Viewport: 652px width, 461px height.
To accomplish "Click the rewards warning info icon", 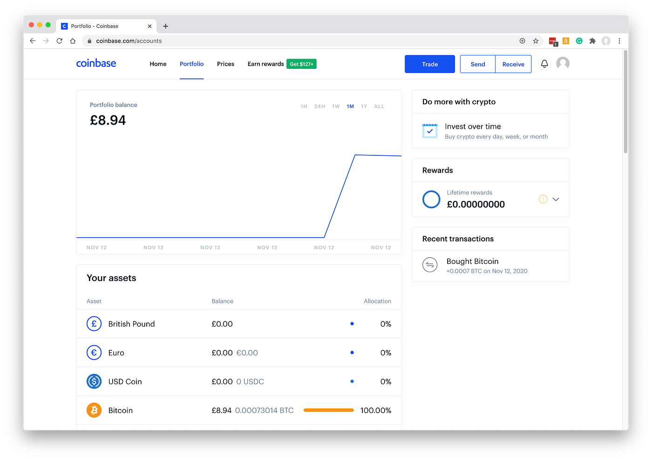I will (543, 199).
